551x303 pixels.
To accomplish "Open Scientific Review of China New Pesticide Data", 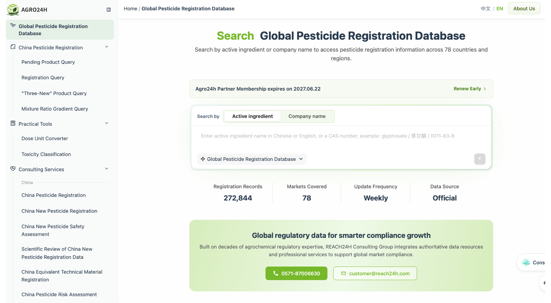I will click(x=57, y=253).
